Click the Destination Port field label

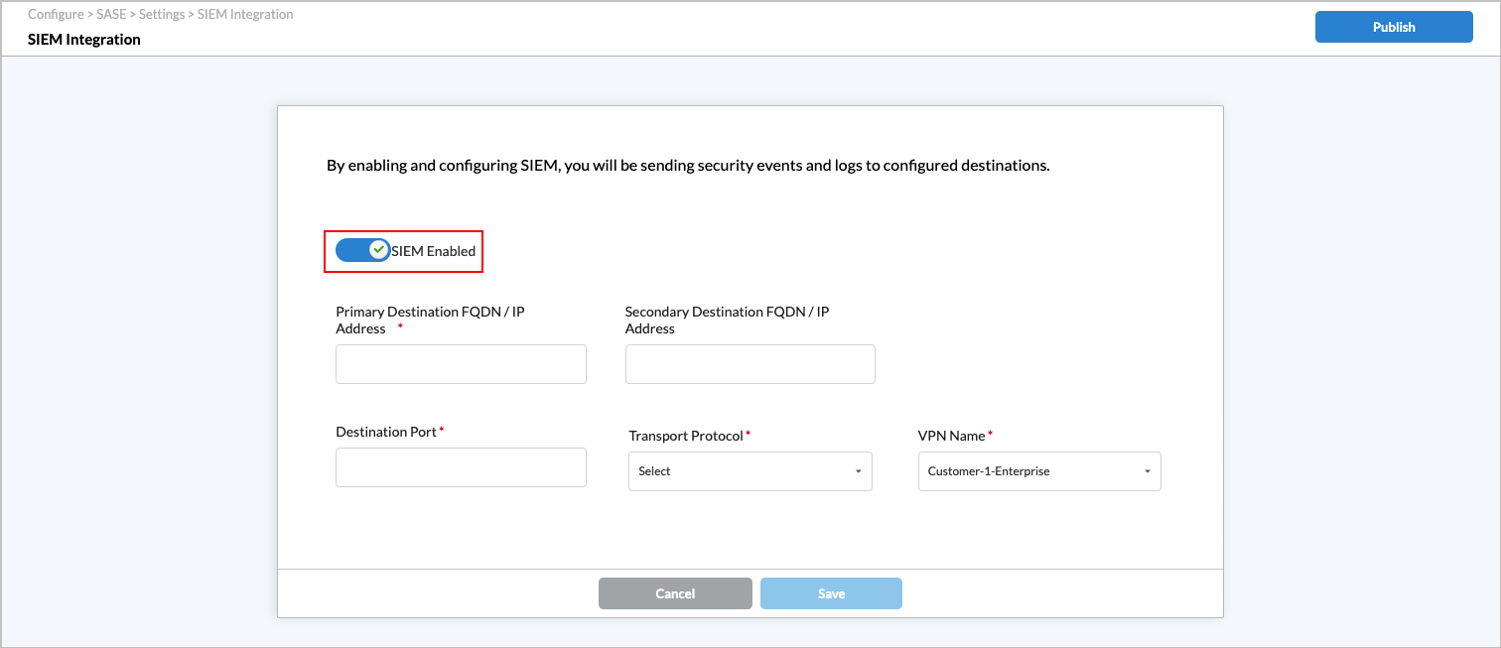pyautogui.click(x=386, y=432)
